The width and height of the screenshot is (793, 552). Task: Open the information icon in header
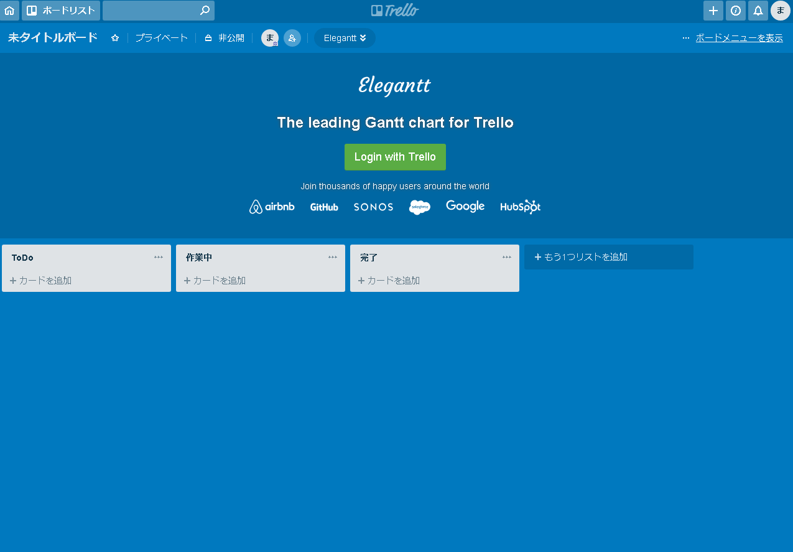[x=735, y=11]
